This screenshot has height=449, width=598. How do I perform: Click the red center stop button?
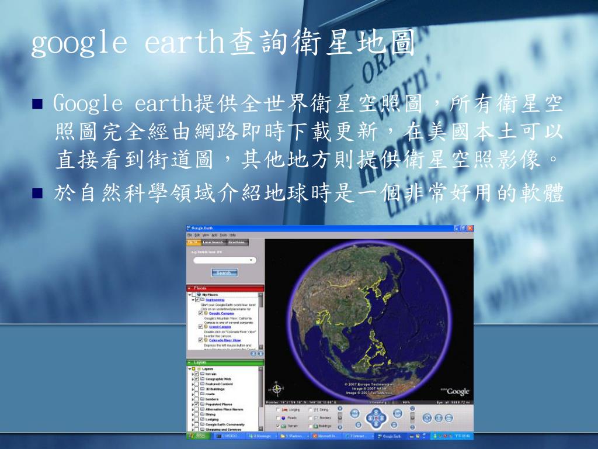click(376, 418)
